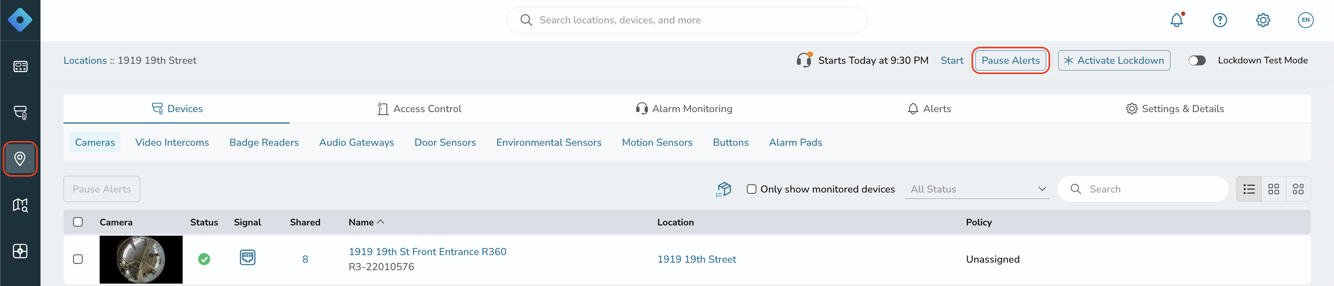Toggle Lockdown Test Mode switch
1334x286 pixels.
1197,60
